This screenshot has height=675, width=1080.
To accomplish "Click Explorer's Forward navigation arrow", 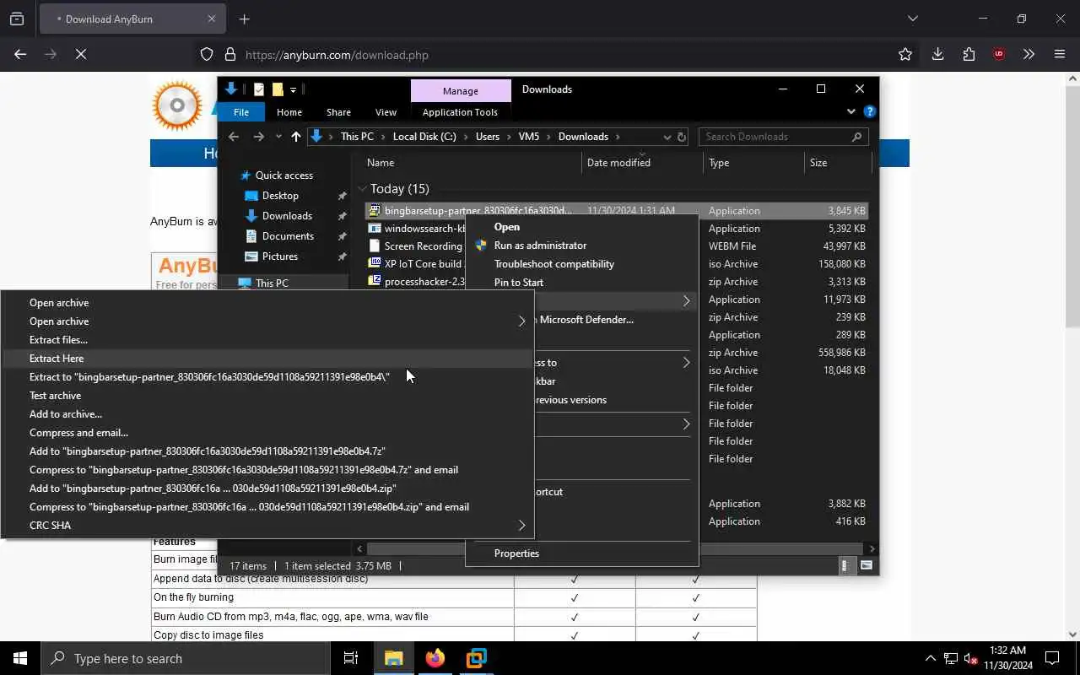I will (258, 137).
